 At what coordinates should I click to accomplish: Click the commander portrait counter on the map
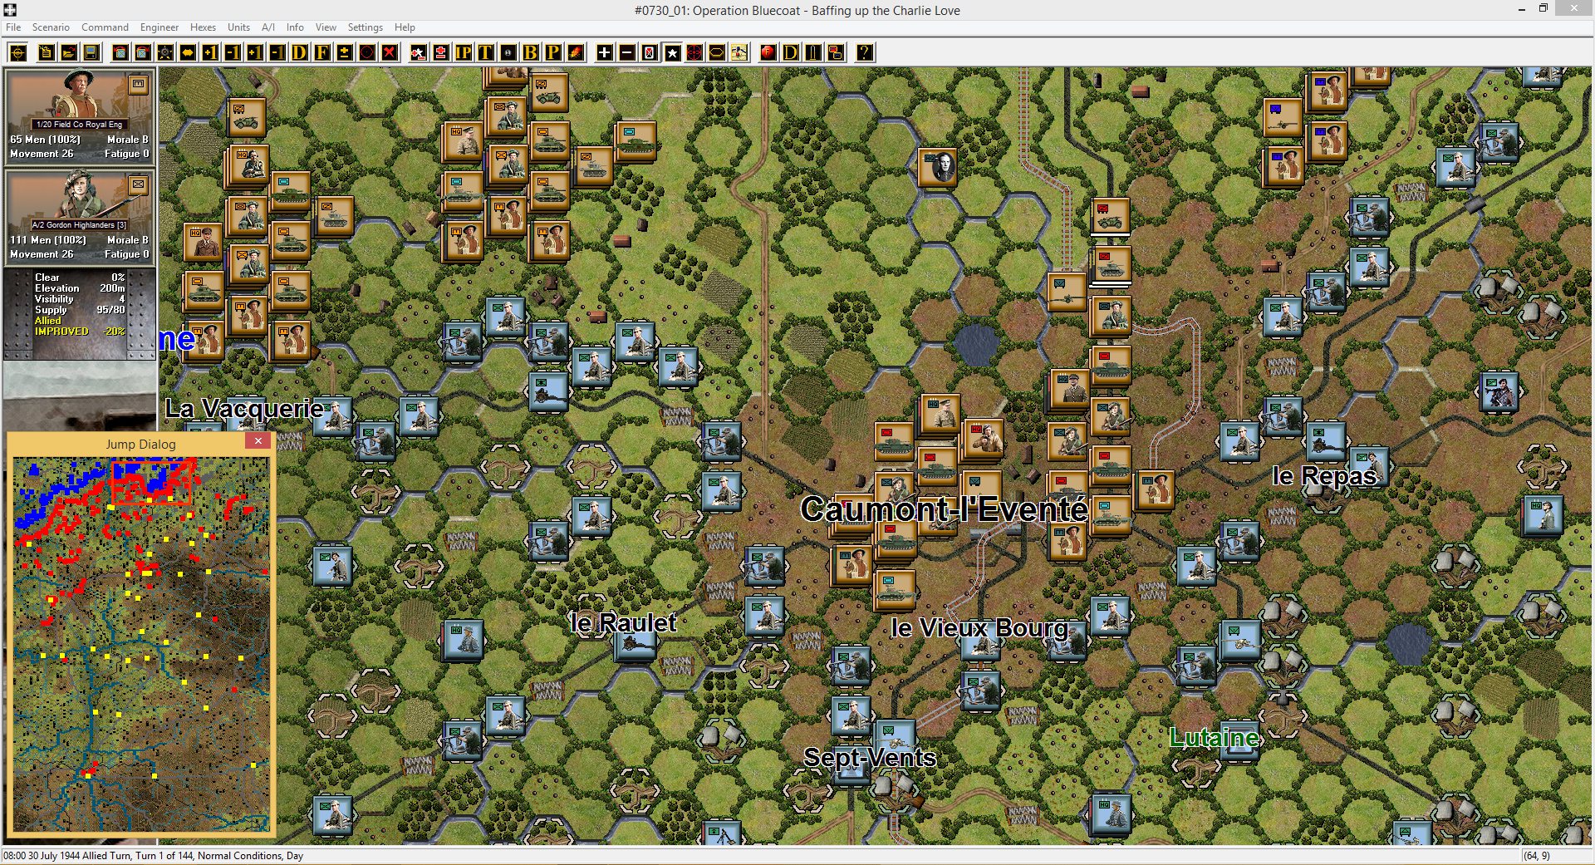938,167
